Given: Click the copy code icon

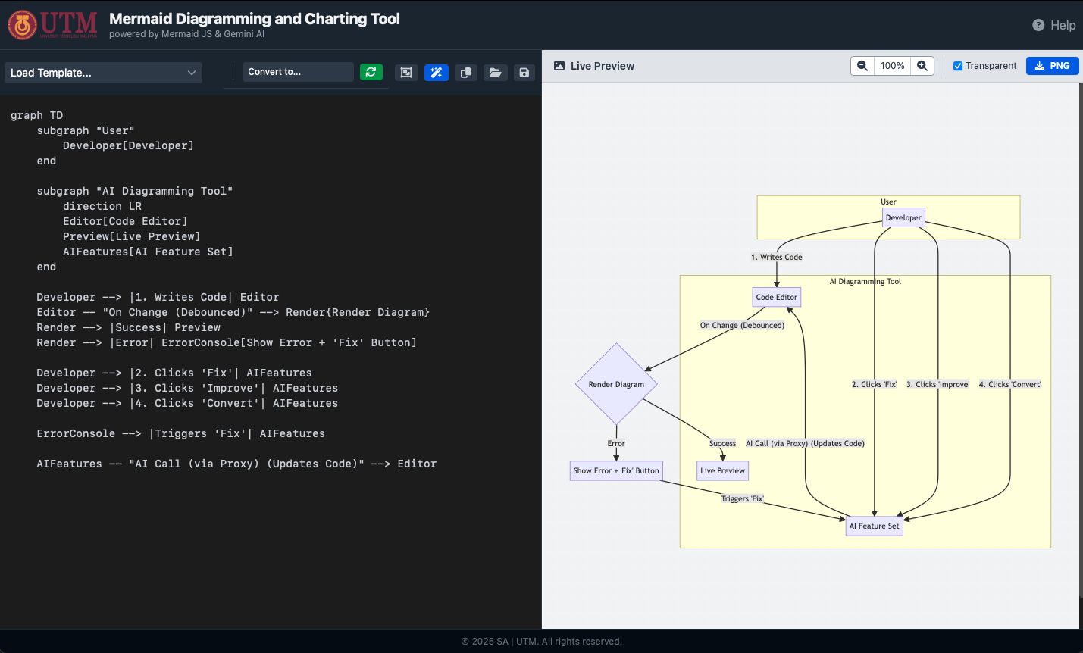Looking at the screenshot, I should click(466, 73).
